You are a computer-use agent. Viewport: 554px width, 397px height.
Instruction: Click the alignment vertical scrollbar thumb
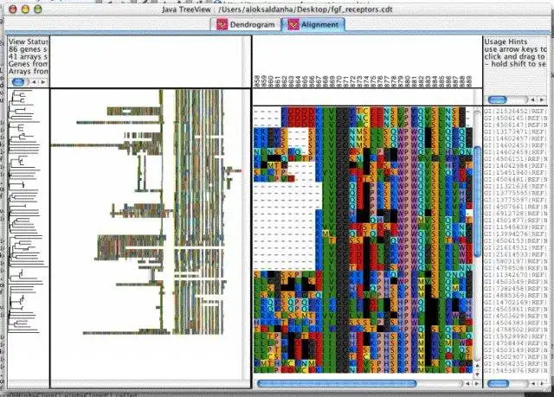point(477,202)
